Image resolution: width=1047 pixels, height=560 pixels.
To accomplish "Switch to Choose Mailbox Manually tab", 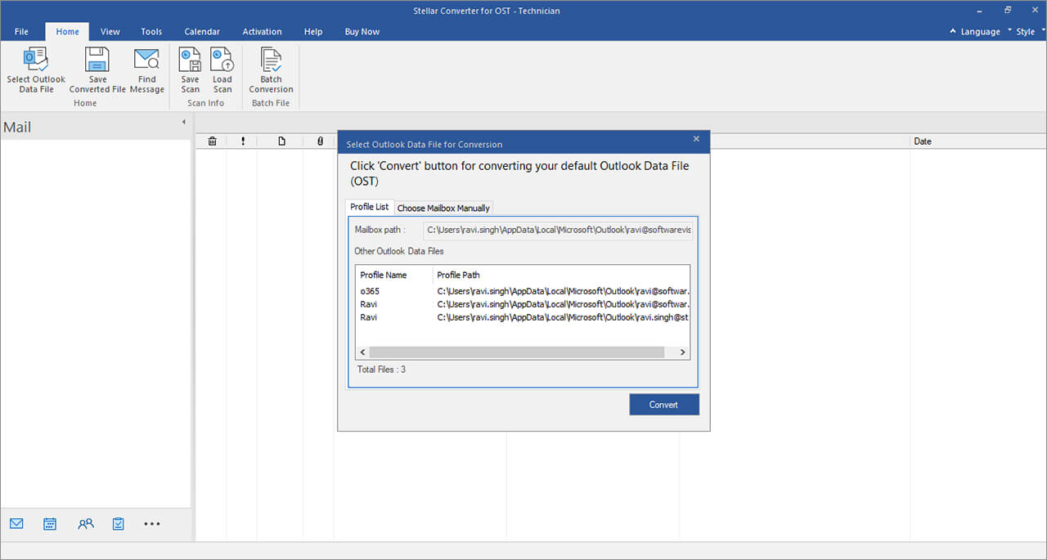I will coord(443,208).
